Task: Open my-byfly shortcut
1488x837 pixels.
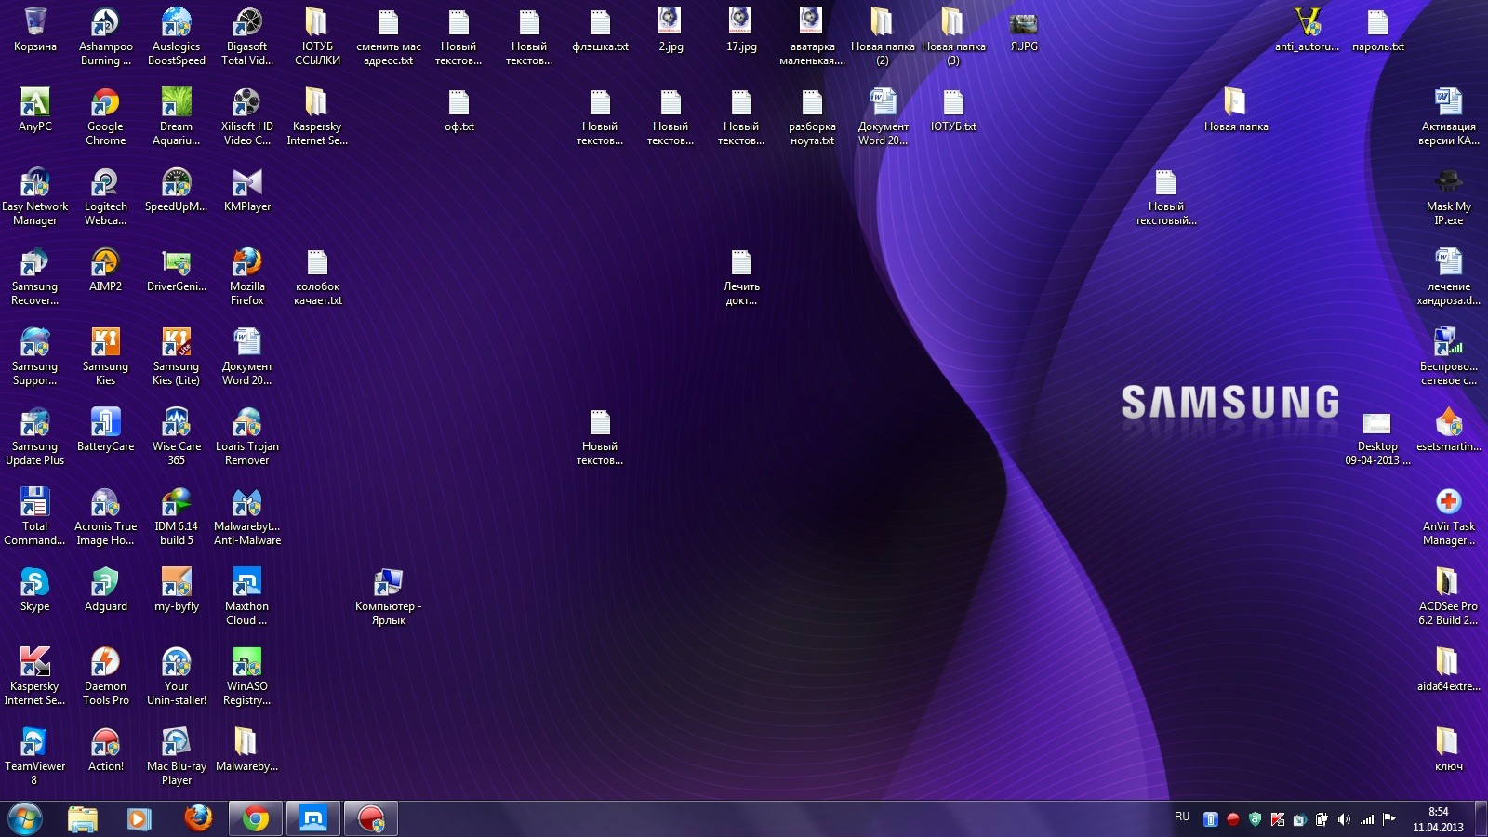Action: (177, 590)
